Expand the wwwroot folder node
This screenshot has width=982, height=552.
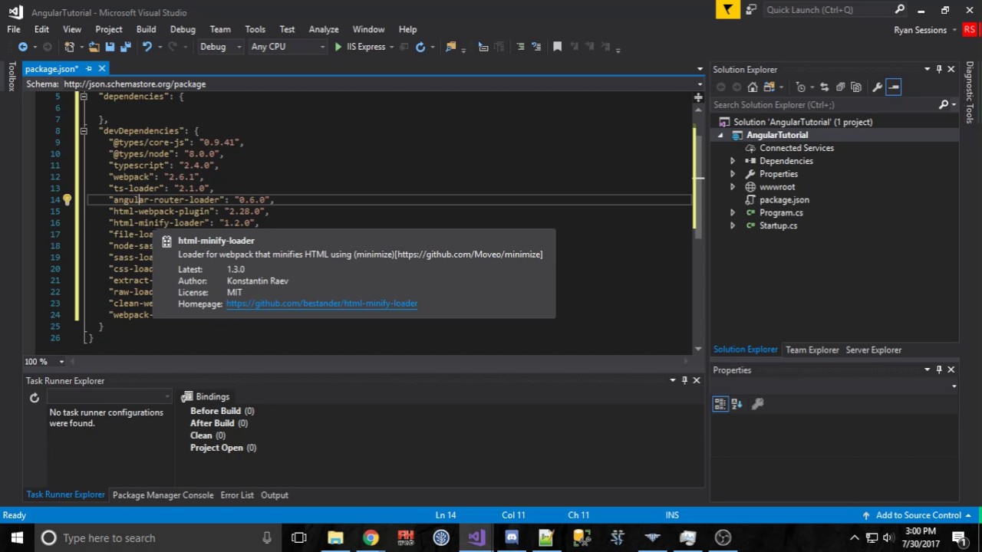[x=732, y=187]
